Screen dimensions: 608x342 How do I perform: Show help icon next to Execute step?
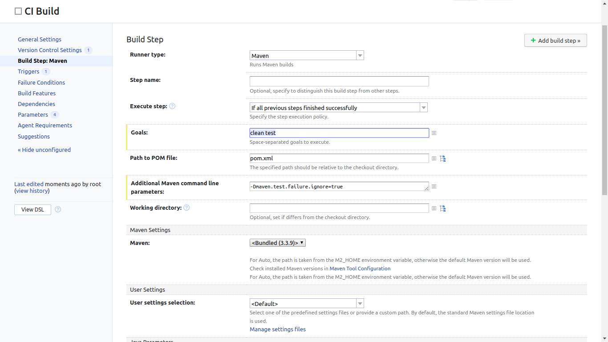[x=172, y=106]
